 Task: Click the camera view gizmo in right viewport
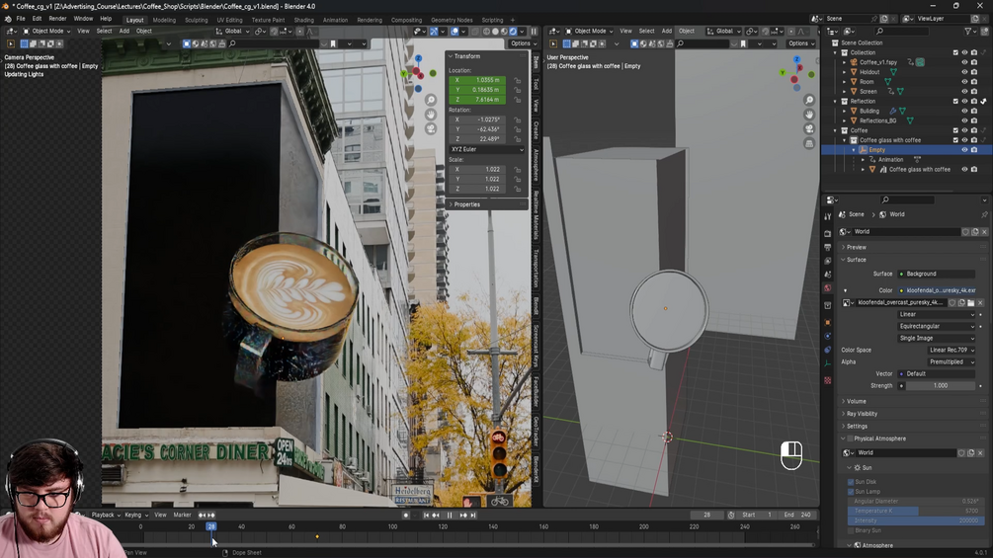809,129
